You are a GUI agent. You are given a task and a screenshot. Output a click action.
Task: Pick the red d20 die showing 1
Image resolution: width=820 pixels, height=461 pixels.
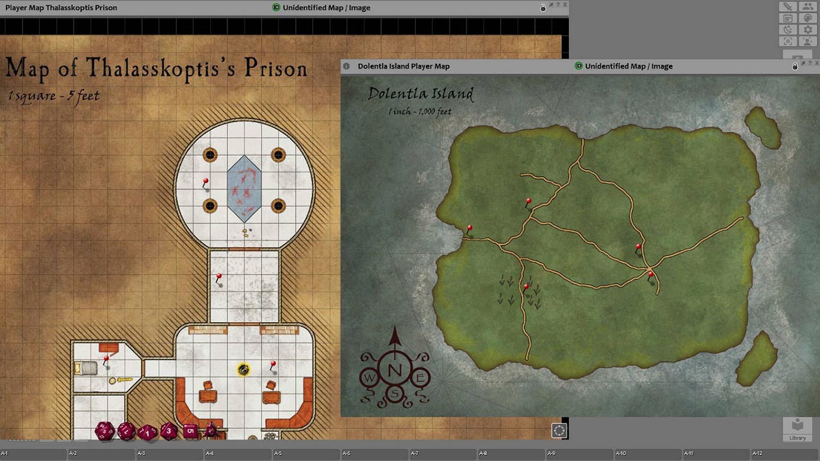coord(147,432)
